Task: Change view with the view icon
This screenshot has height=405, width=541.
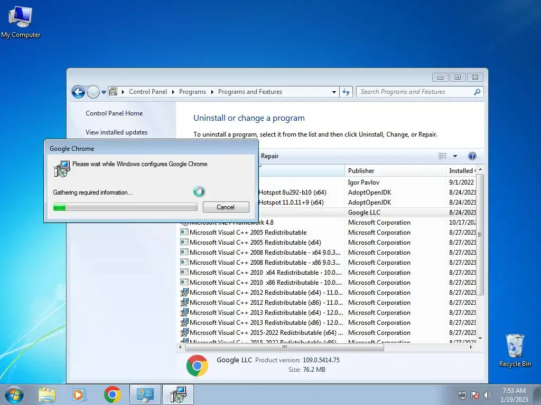Action: pos(443,156)
